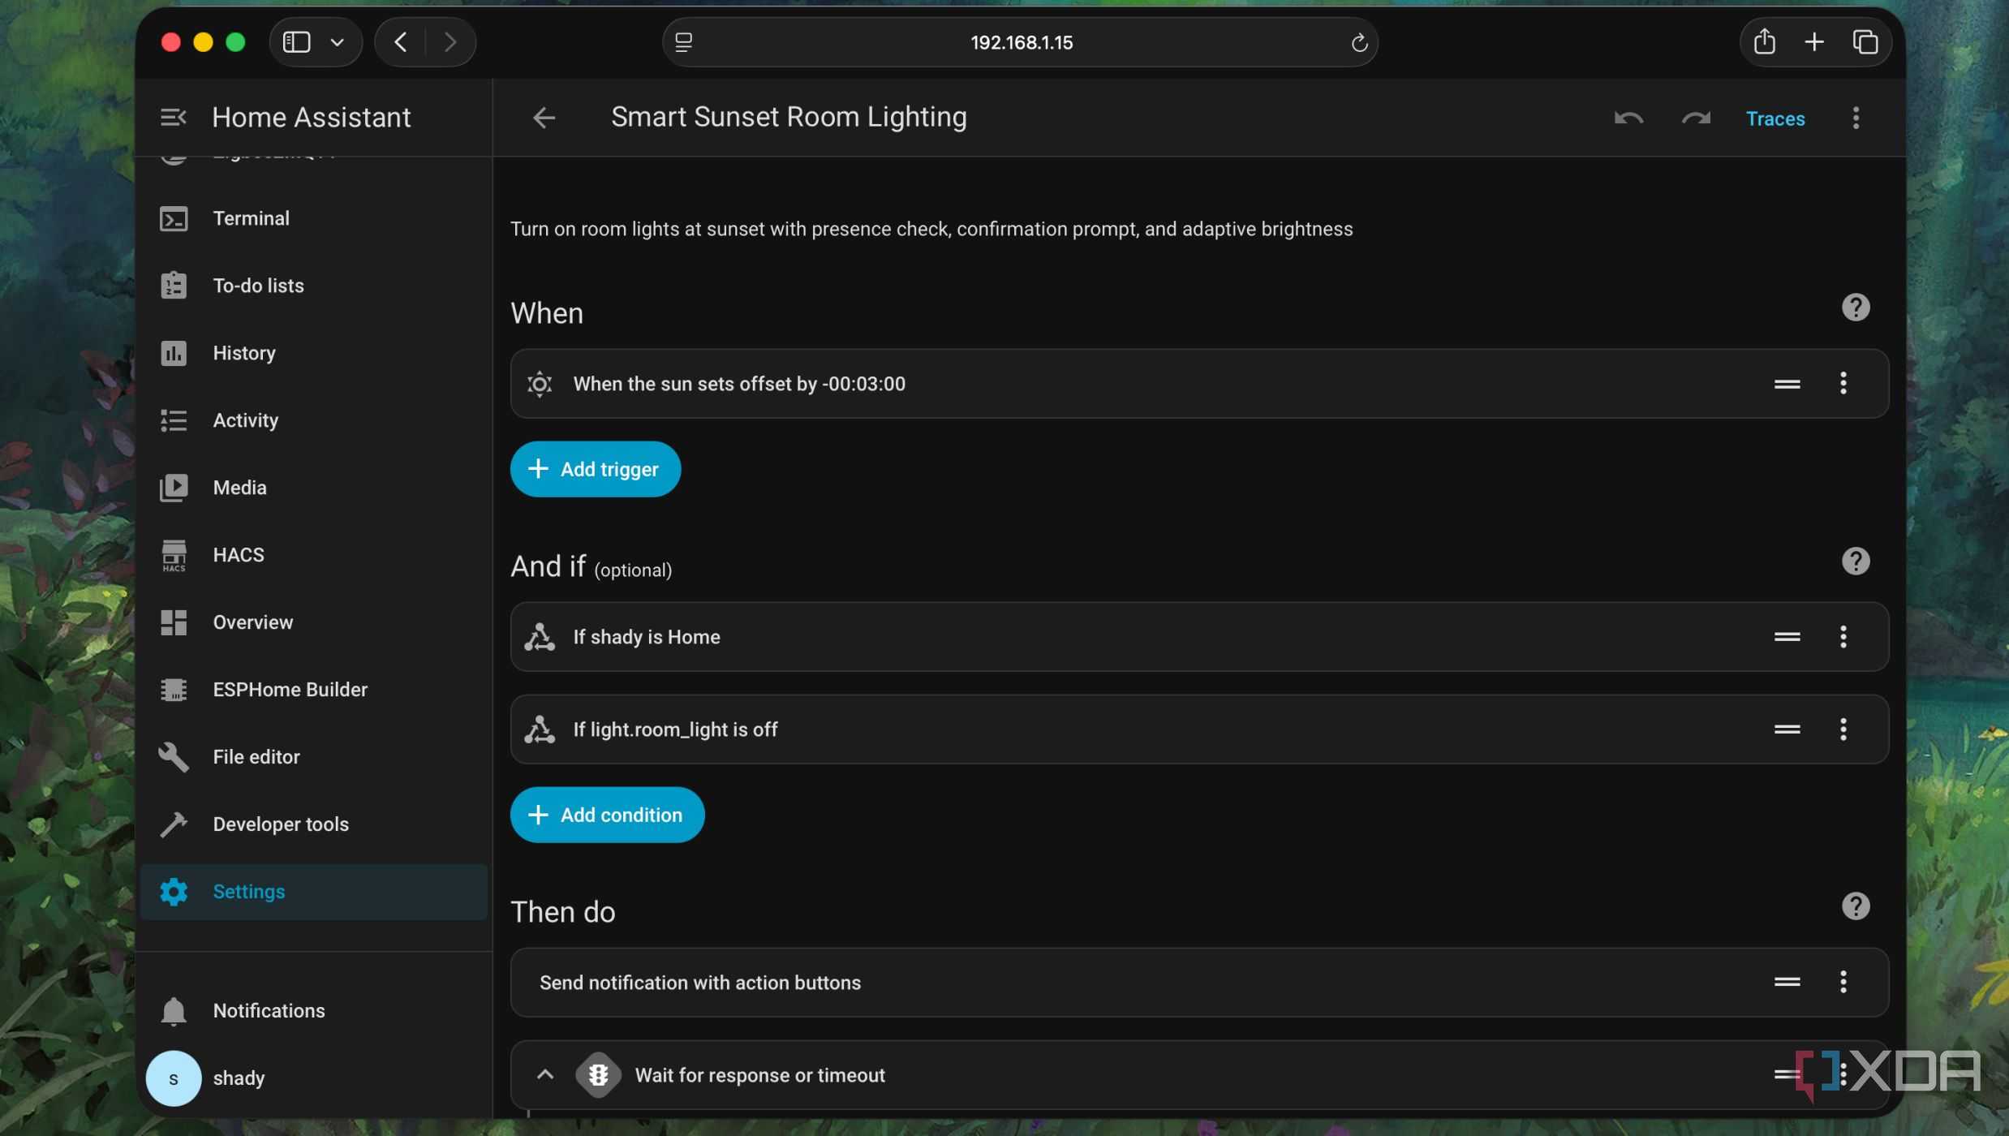
Task: Click drag handle on sun sets trigger
Action: click(x=1787, y=384)
